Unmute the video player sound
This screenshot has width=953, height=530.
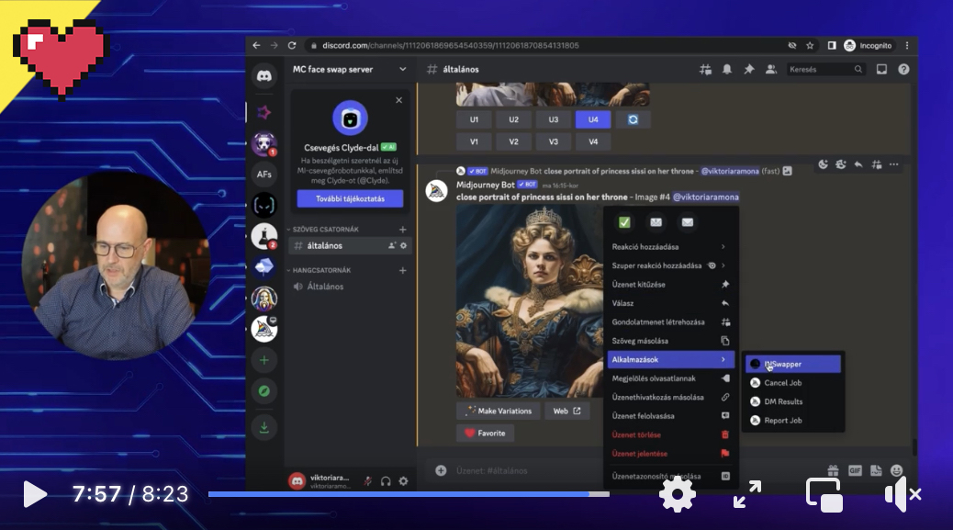(902, 495)
